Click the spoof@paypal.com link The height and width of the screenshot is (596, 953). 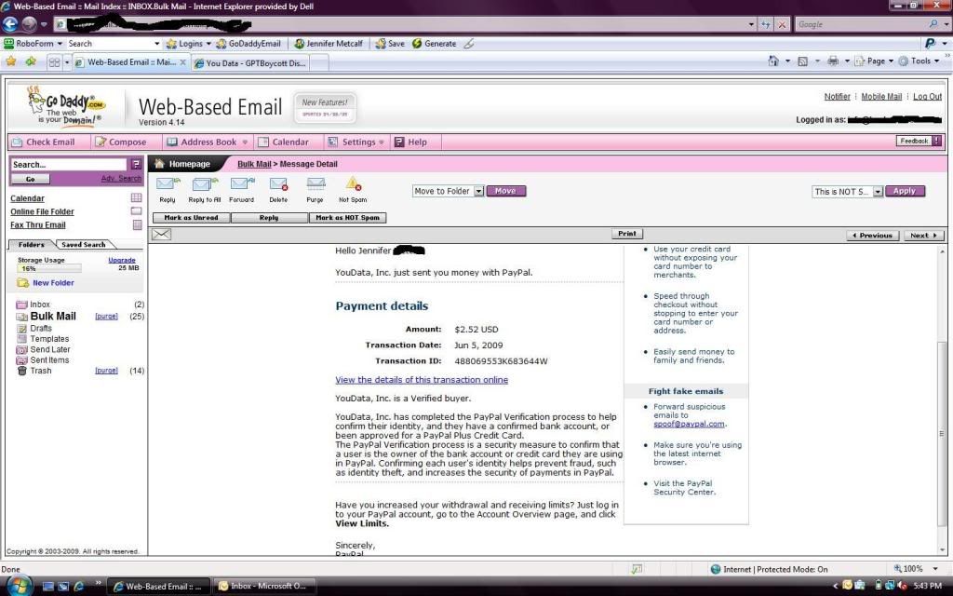click(689, 424)
